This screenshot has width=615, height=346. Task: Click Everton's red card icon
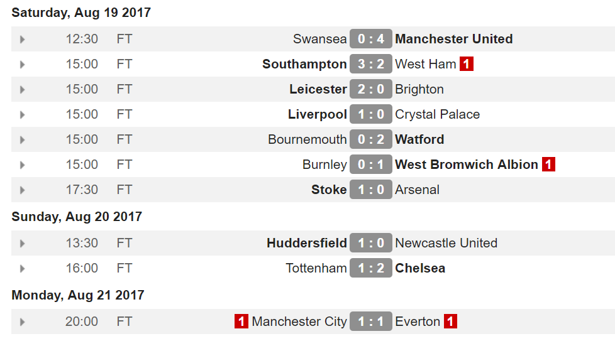pyautogui.click(x=450, y=322)
